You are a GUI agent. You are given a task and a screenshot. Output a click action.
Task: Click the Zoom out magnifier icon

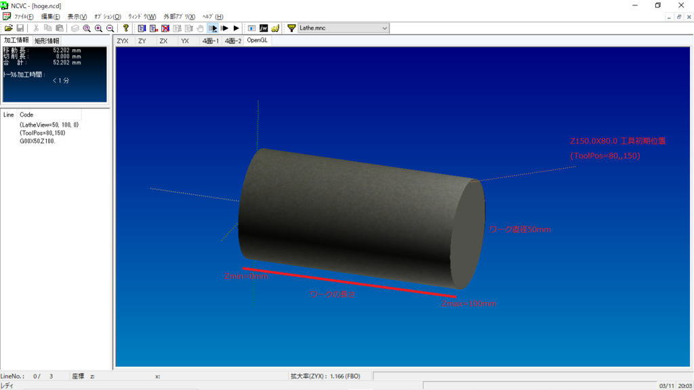click(110, 28)
